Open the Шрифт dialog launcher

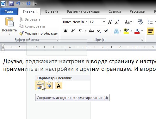click(x=142, y=40)
